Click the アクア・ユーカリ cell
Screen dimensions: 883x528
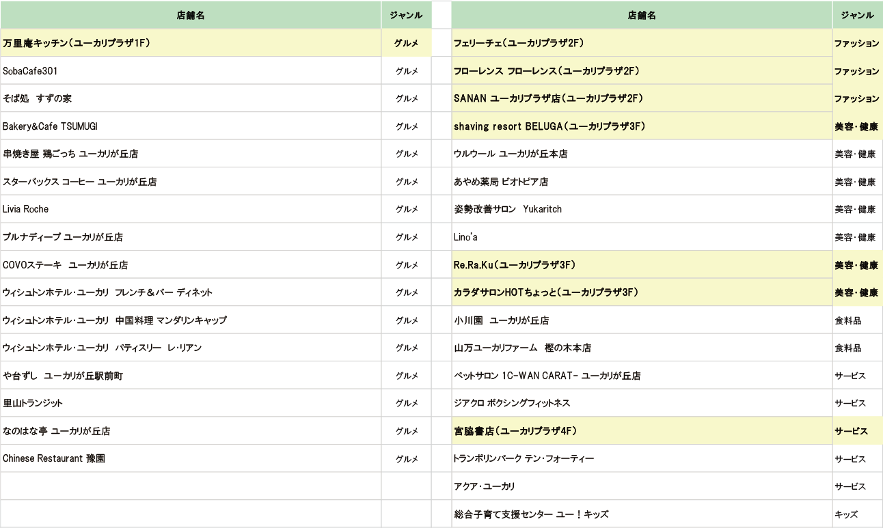pos(642,486)
